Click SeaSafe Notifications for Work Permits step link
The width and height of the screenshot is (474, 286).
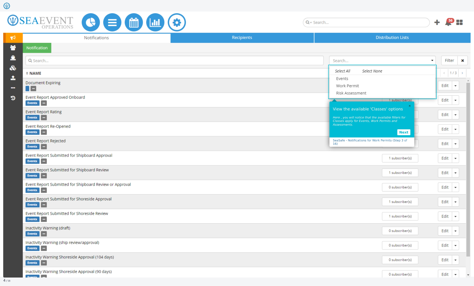(370, 142)
